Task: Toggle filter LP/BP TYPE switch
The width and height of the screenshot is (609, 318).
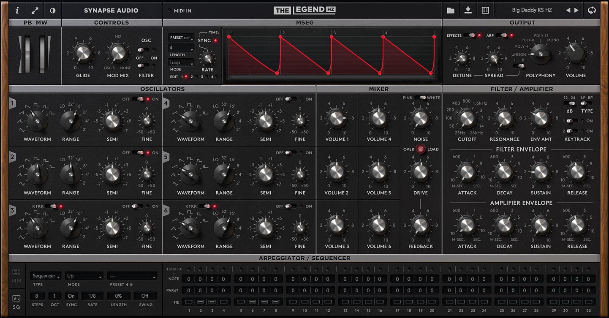Action: click(587, 103)
